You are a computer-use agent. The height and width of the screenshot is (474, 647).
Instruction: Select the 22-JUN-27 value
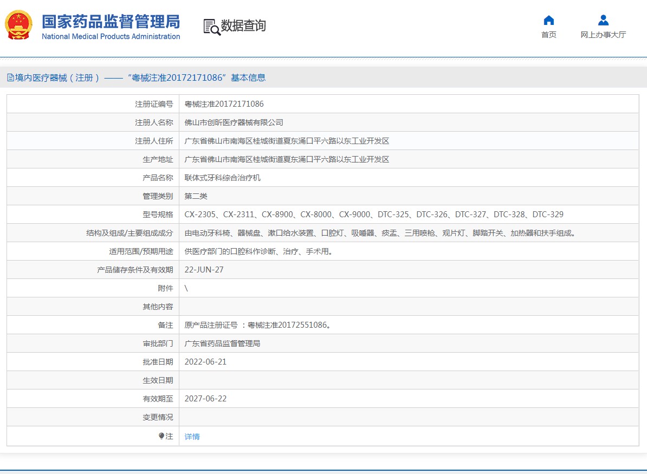click(x=204, y=270)
